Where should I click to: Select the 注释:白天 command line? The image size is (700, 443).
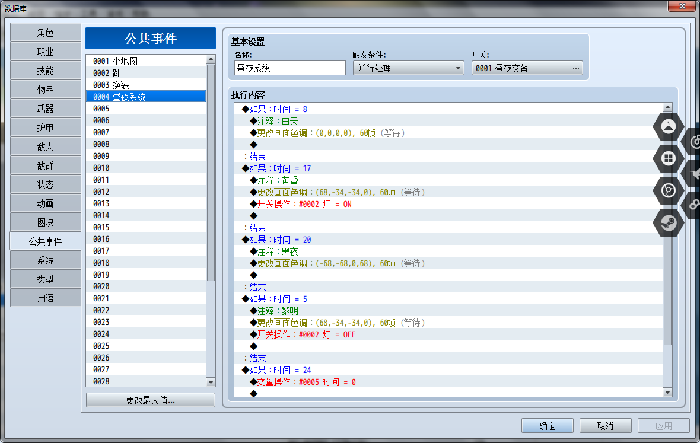coord(448,121)
